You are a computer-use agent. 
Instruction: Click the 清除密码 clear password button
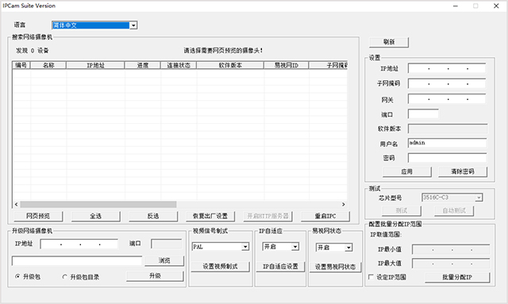pyautogui.click(x=463, y=171)
